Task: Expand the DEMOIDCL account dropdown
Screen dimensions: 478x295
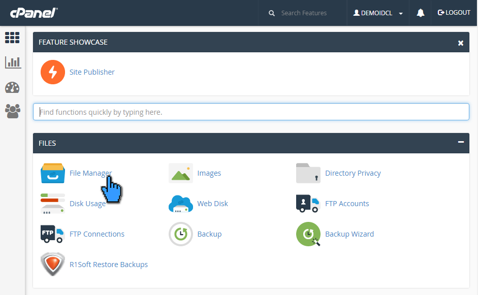Action: (x=378, y=12)
